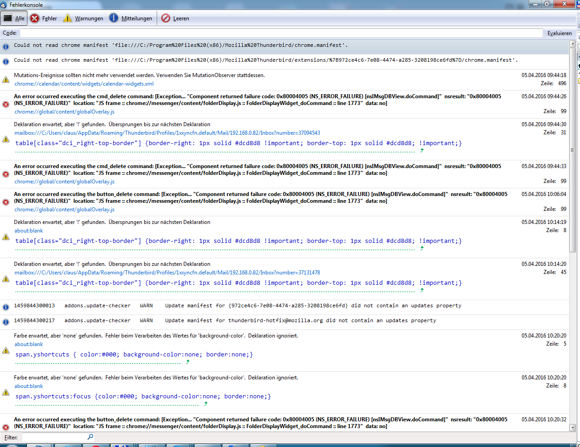Open the mailbox link ending in number=37094543
The height and width of the screenshot is (447, 580).
pyautogui.click(x=167, y=133)
